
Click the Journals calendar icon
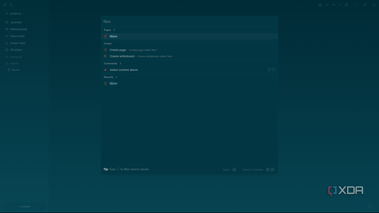coord(7,22)
